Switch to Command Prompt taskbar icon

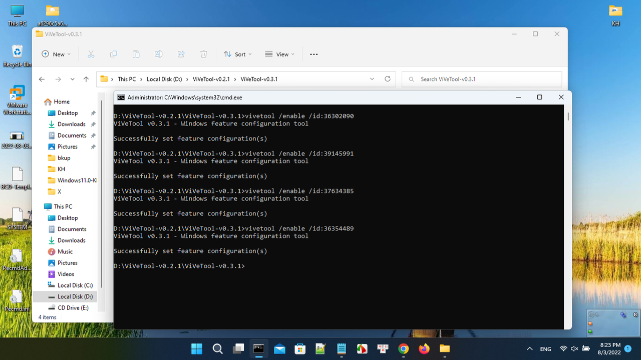tap(259, 348)
